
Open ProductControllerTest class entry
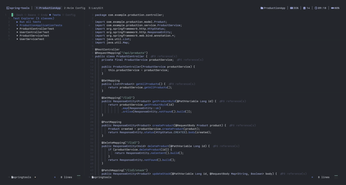[37, 29]
